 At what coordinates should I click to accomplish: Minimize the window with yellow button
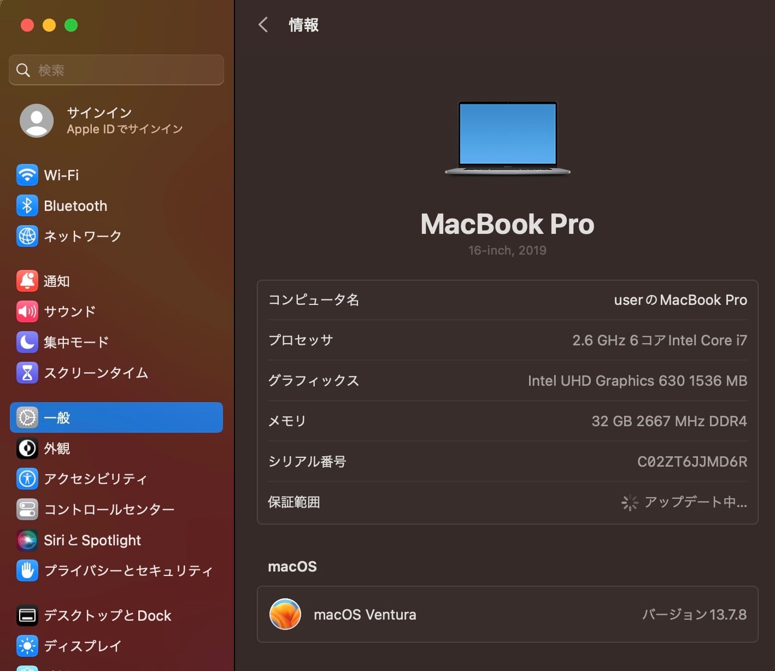tap(49, 25)
